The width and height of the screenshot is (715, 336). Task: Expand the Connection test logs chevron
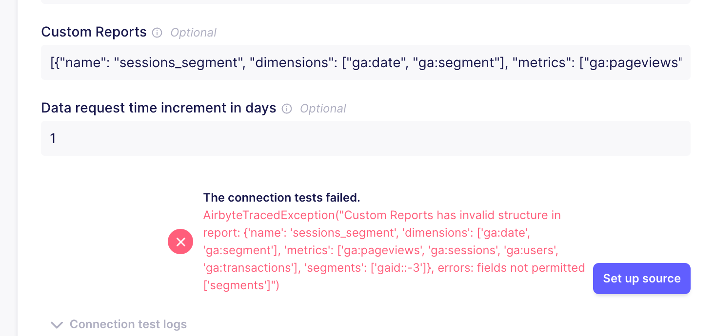57,325
